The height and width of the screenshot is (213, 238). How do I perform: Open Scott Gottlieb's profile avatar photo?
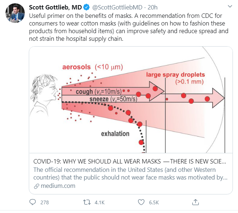tap(15, 13)
